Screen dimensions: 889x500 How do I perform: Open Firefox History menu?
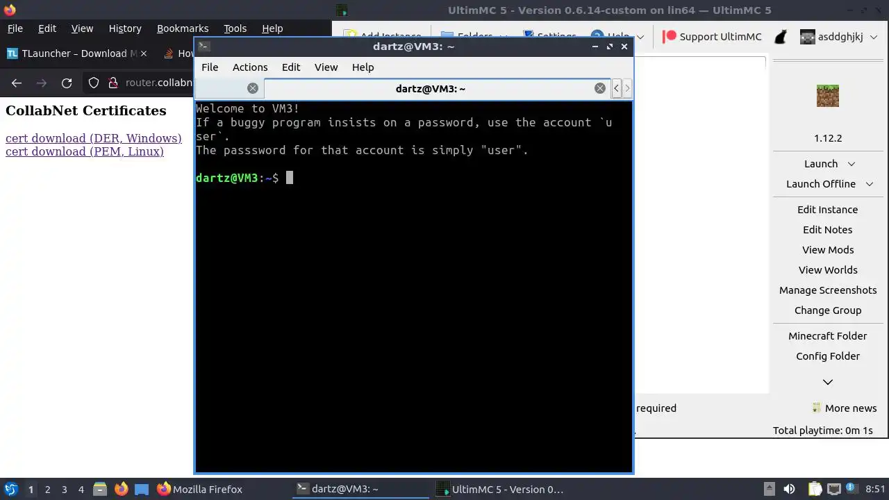tap(125, 28)
